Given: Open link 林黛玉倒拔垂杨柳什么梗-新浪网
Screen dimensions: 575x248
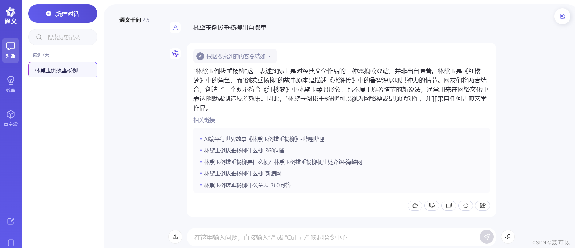Looking at the screenshot, I should point(243,174).
